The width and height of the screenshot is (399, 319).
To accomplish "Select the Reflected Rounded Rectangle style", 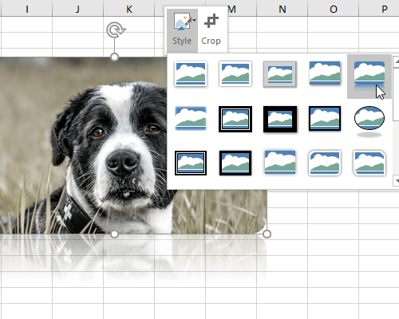I will [x=369, y=77].
